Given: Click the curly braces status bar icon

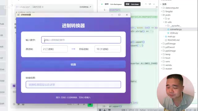Looking at the screenshot, I should 137,110.
